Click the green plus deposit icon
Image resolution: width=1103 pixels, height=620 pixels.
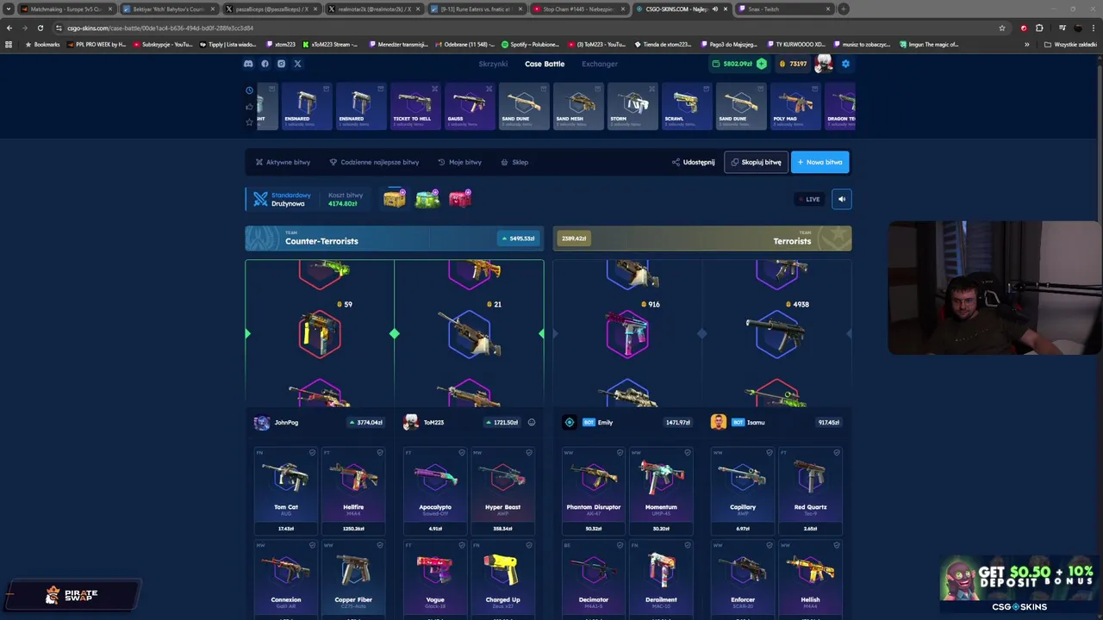point(761,64)
